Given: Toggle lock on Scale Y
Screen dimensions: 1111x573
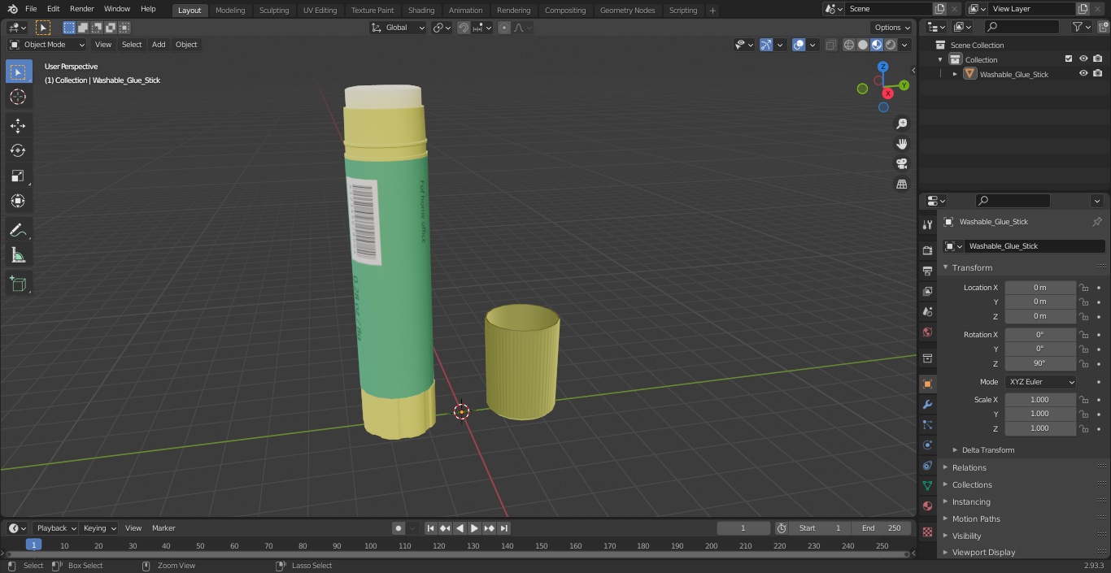Looking at the screenshot, I should pyautogui.click(x=1084, y=414).
